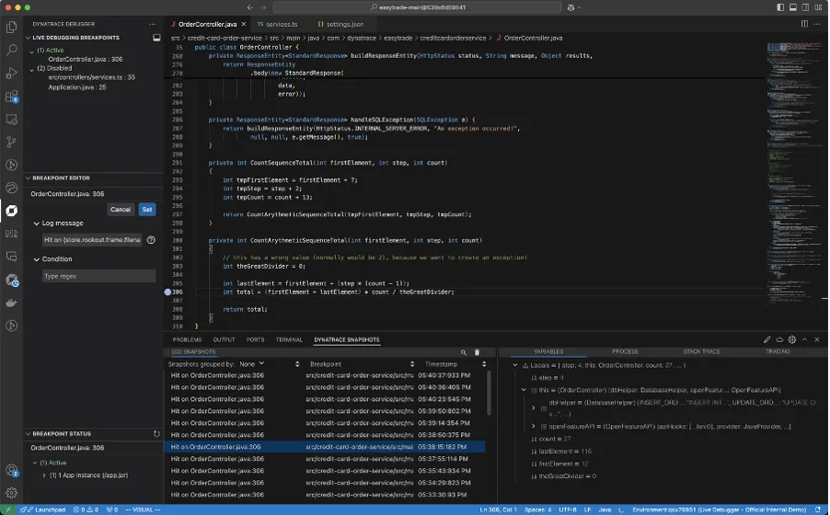Click Ln 306, Col 1 in status bar
The image size is (830, 515).
click(498, 509)
